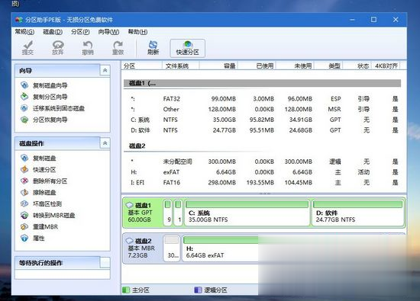Open the 分区(P) menu
Screen dimensions: 420x301
pos(80,32)
